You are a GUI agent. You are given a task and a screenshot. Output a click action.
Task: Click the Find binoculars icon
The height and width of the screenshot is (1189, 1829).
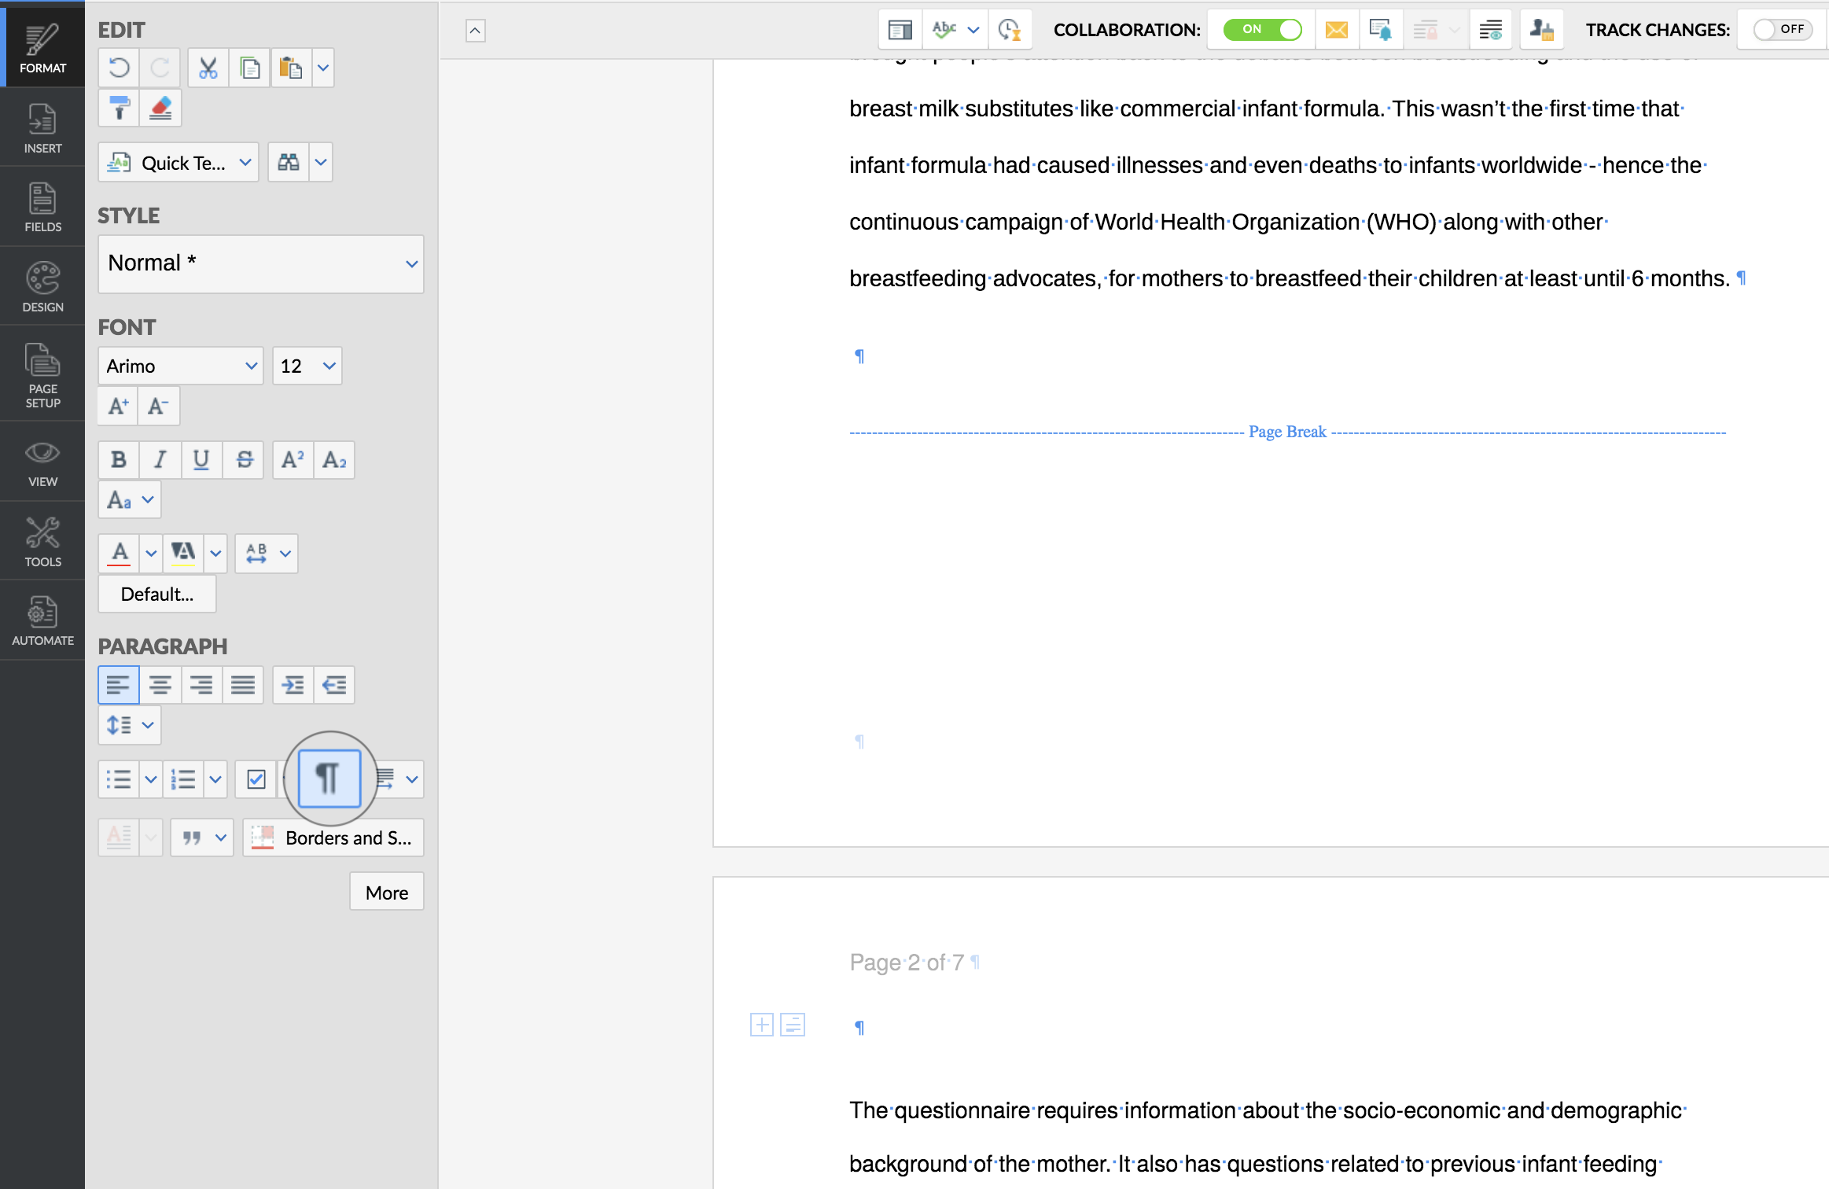(x=289, y=163)
